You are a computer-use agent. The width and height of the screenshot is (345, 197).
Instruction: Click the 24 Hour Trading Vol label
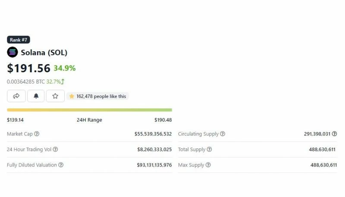tap(29, 149)
